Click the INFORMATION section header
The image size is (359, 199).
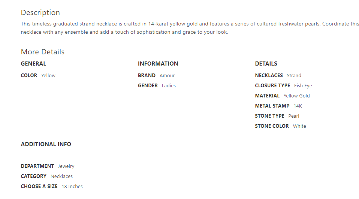pyautogui.click(x=158, y=64)
